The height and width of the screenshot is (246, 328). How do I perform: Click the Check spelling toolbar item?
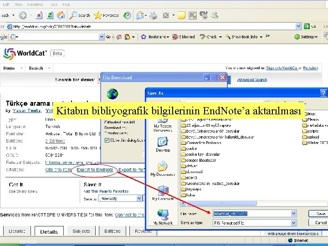[x=210, y=37]
